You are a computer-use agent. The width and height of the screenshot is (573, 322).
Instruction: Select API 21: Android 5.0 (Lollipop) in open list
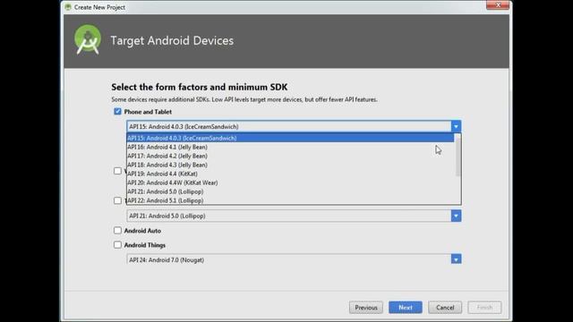290,191
